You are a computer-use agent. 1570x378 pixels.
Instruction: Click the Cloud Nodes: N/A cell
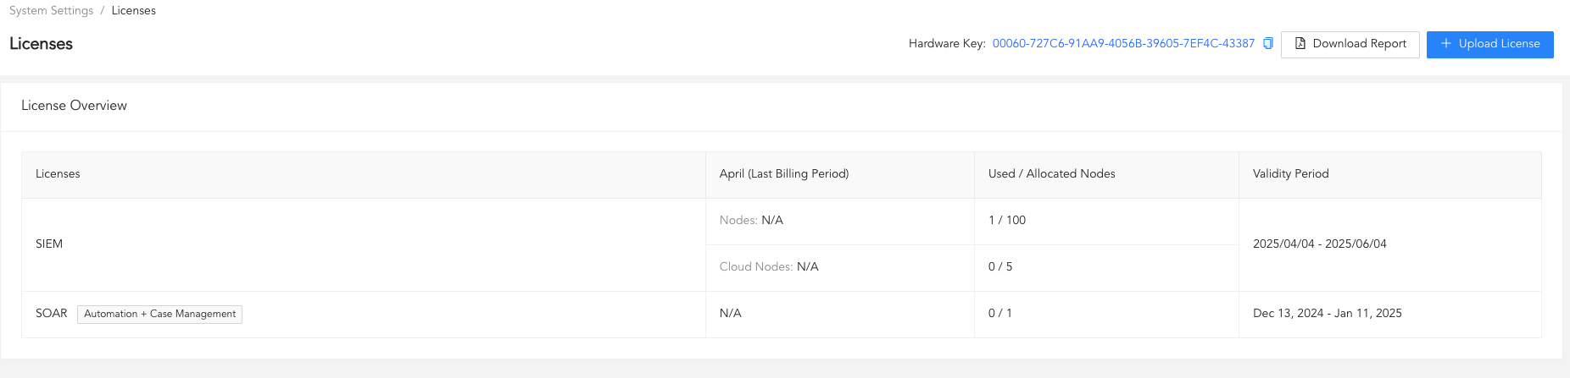point(769,267)
